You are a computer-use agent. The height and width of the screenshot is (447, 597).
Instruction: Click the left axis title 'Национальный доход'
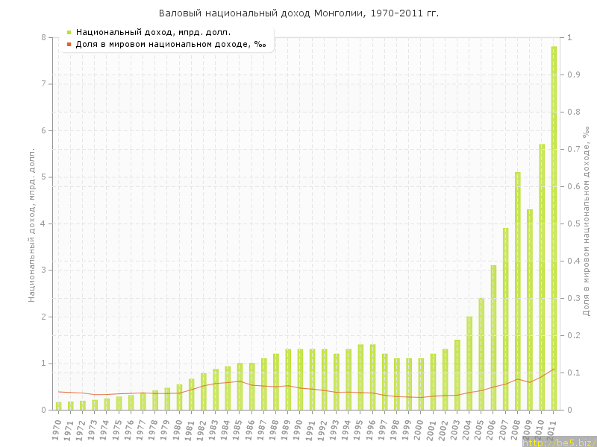click(32, 223)
